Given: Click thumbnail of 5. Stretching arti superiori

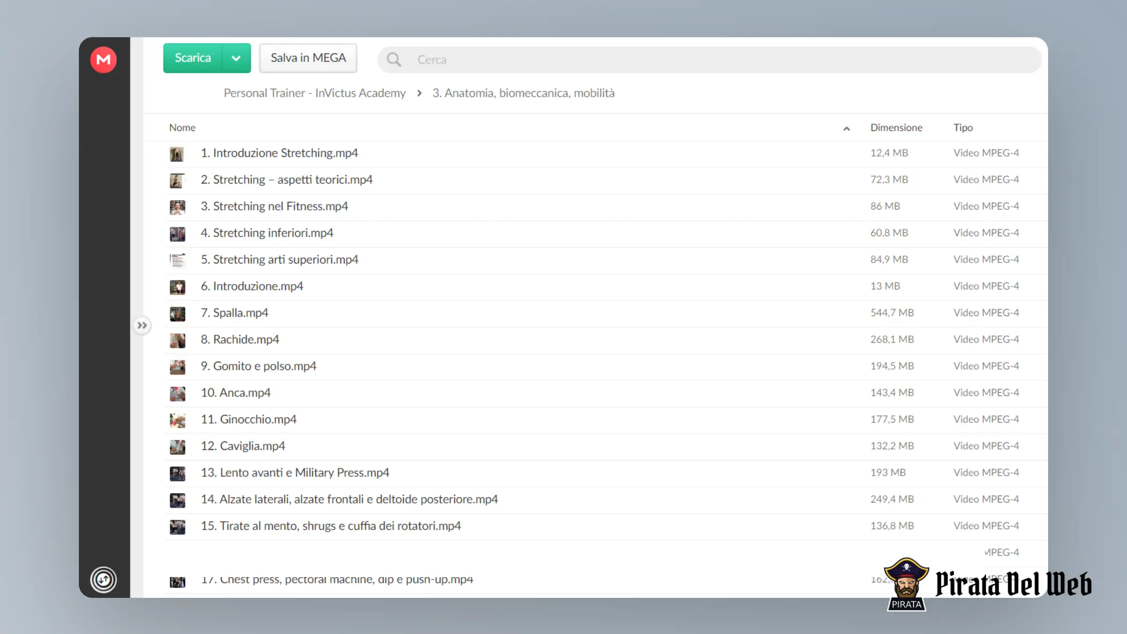Looking at the screenshot, I should (177, 260).
